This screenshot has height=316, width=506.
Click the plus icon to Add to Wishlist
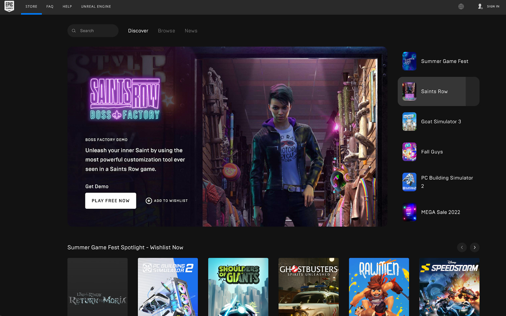point(149,201)
